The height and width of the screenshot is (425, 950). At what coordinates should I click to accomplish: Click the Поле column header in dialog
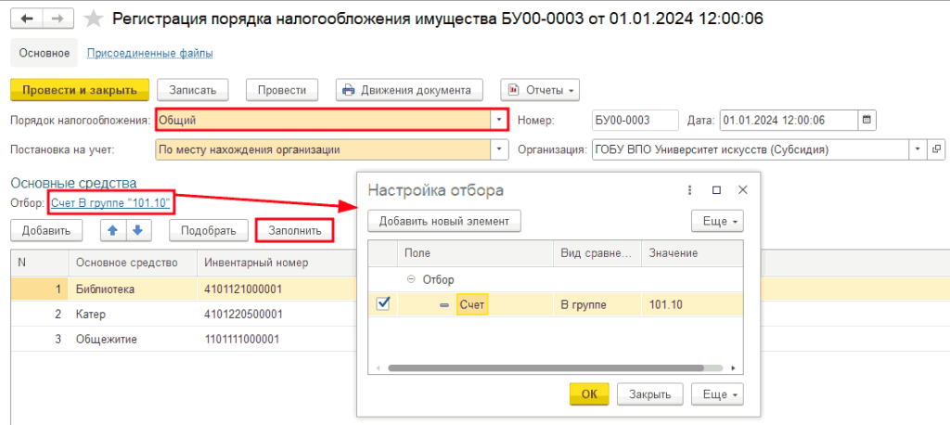(x=476, y=253)
